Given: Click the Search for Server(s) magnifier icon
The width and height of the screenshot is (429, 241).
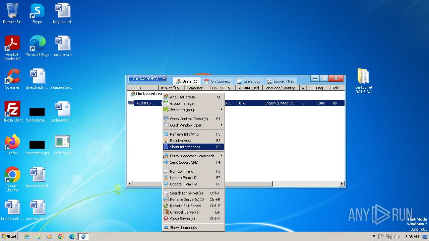Looking at the screenshot, I should tap(166, 193).
